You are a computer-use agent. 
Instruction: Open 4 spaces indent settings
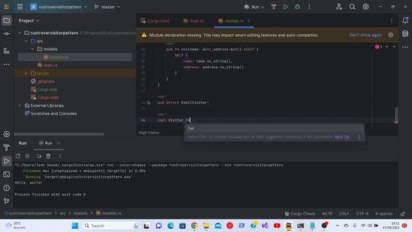pyautogui.click(x=384, y=213)
